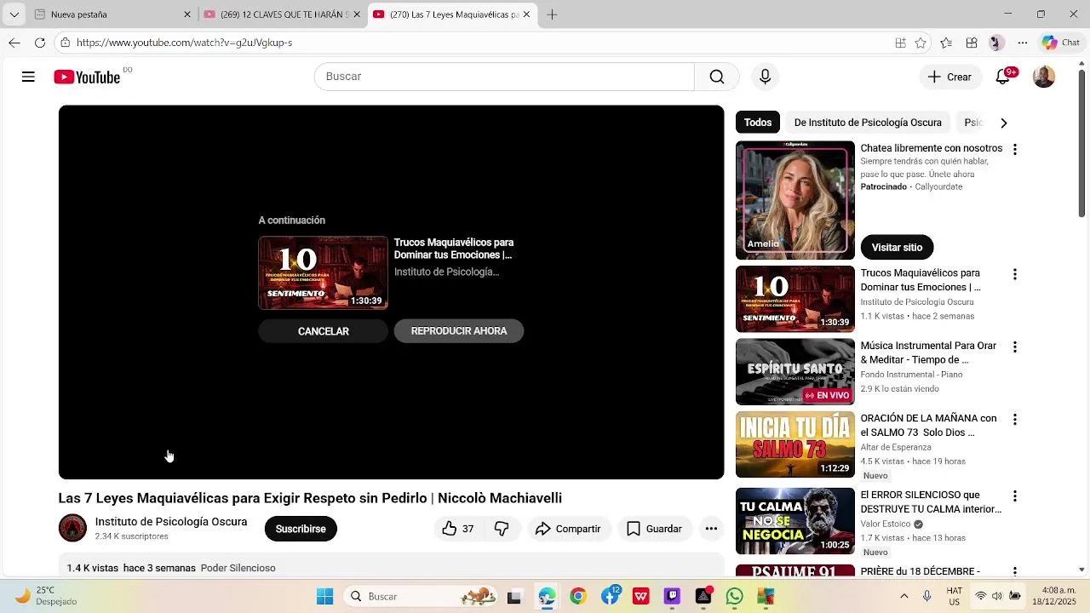Open browser settings and more menu

coord(1023,43)
